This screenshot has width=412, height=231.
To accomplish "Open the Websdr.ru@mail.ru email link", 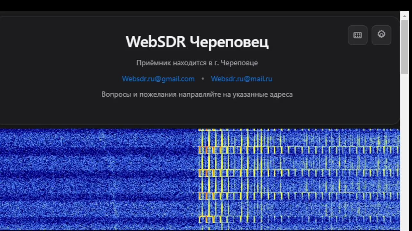I will pyautogui.click(x=241, y=79).
